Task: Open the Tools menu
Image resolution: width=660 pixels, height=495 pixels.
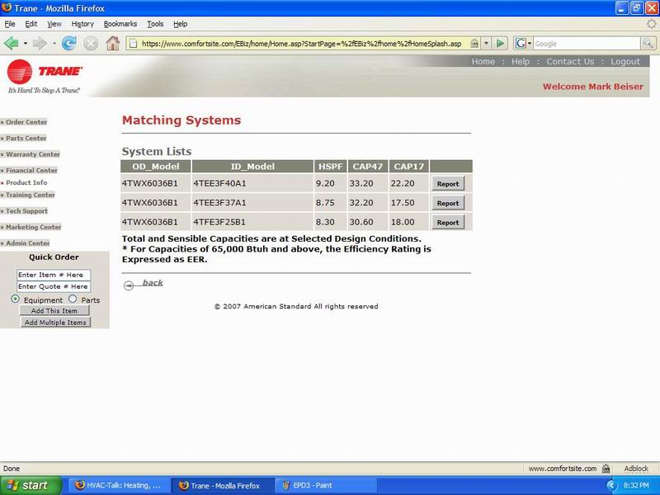Action: [x=155, y=24]
